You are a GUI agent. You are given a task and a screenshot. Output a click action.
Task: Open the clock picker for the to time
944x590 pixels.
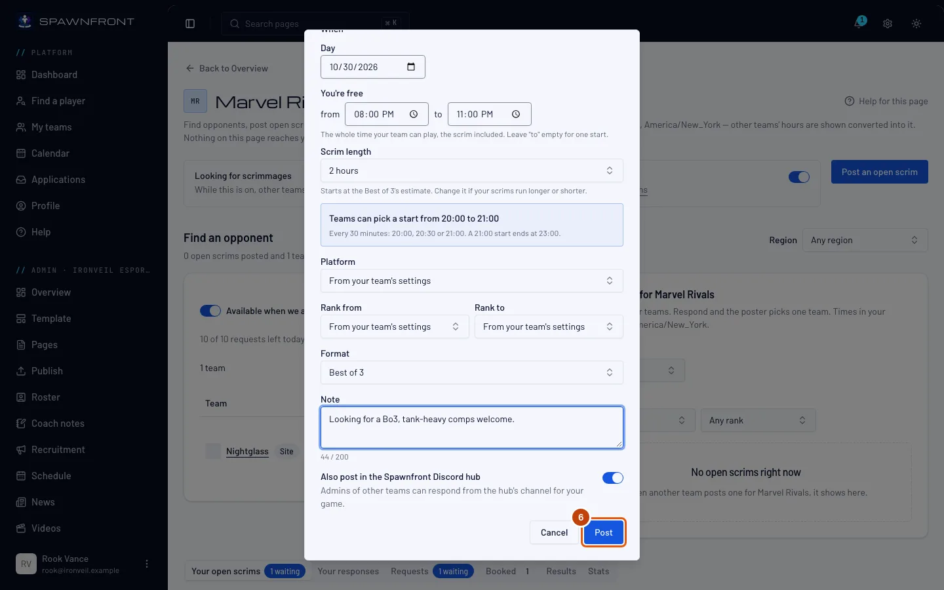pyautogui.click(x=516, y=114)
